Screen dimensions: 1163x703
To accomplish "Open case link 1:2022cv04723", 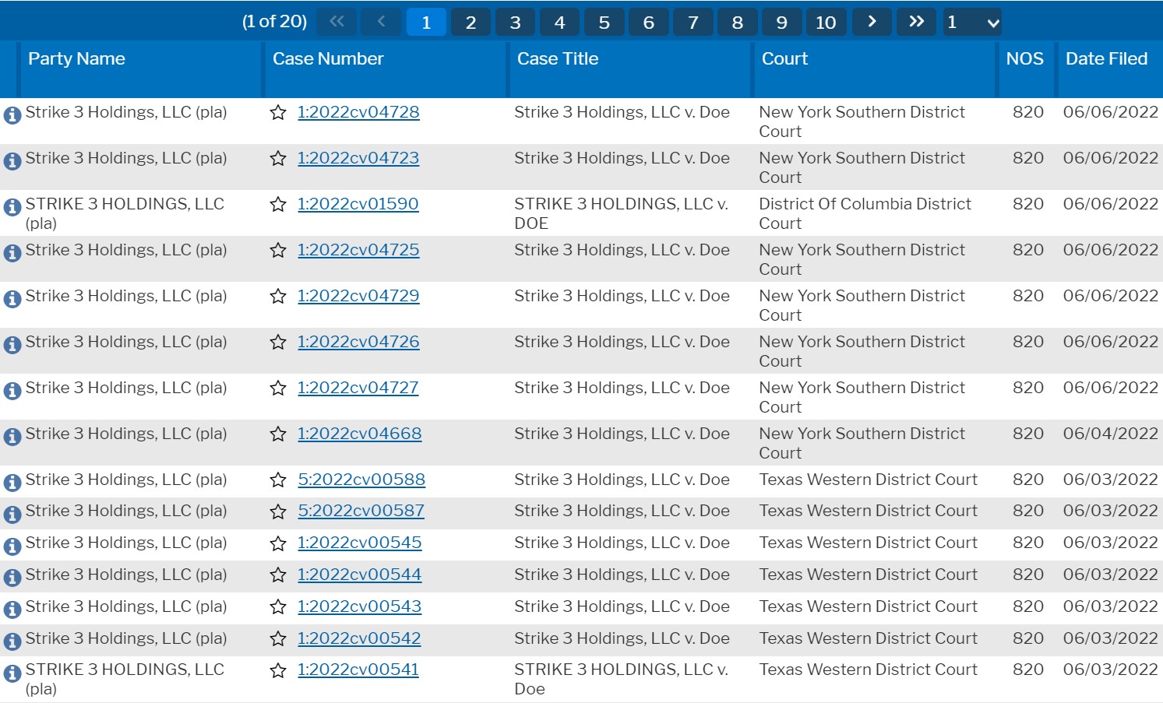I will click(358, 158).
